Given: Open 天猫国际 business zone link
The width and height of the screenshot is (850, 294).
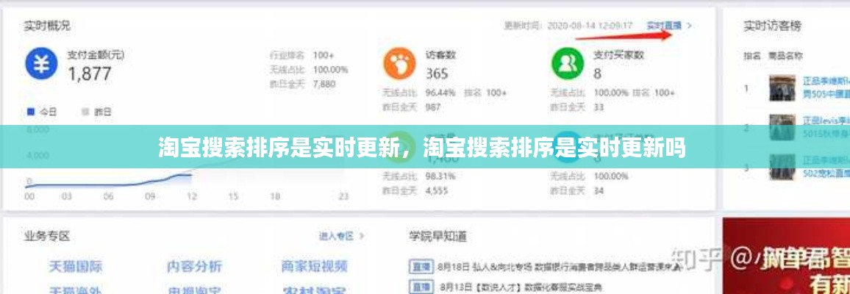Looking at the screenshot, I should point(76,266).
